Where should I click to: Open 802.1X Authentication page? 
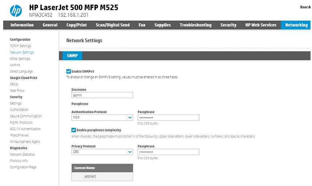25,129
